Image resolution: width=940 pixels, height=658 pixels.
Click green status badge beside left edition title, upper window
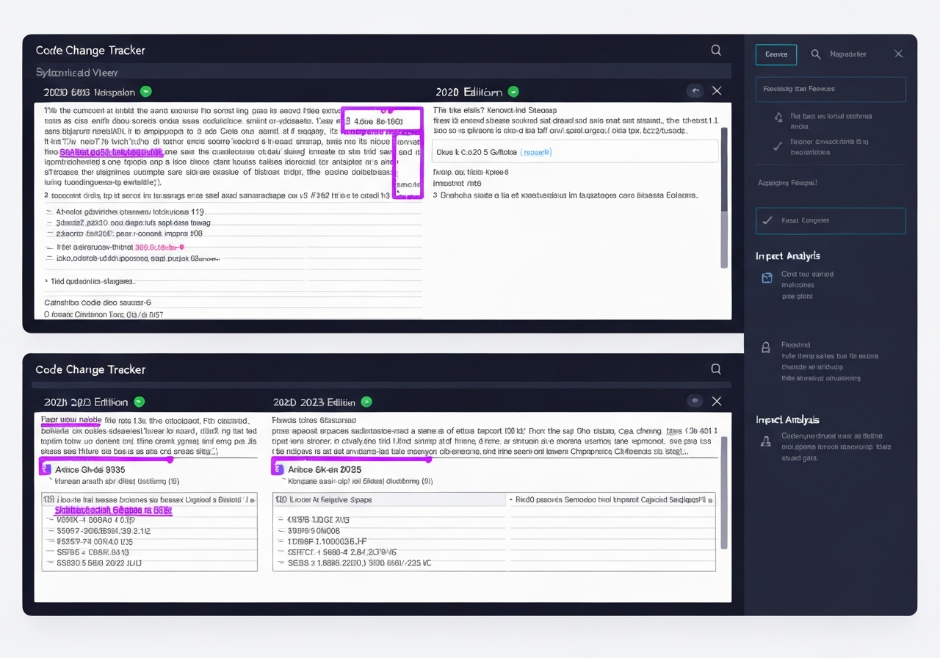(146, 92)
